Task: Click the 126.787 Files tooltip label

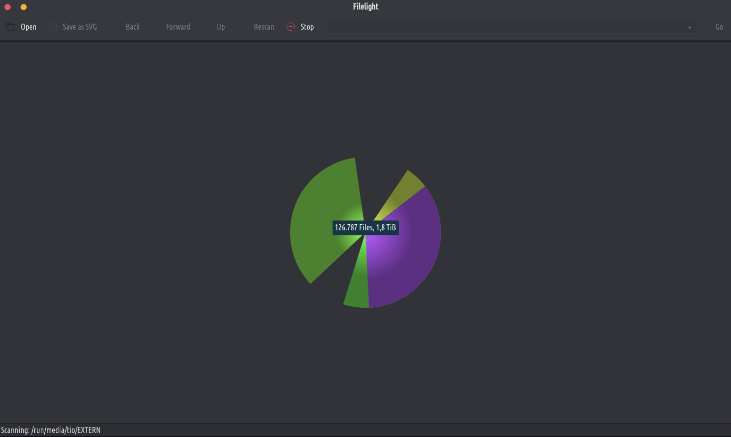Action: point(365,227)
